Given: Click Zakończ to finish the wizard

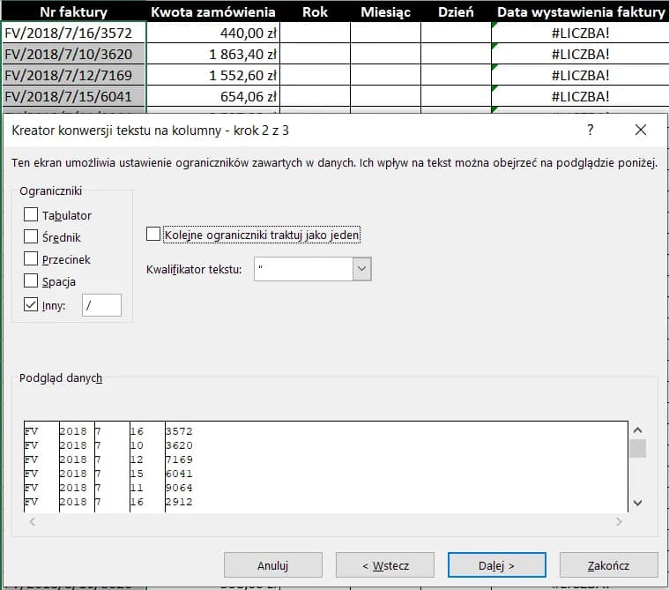Looking at the screenshot, I should pos(608,564).
